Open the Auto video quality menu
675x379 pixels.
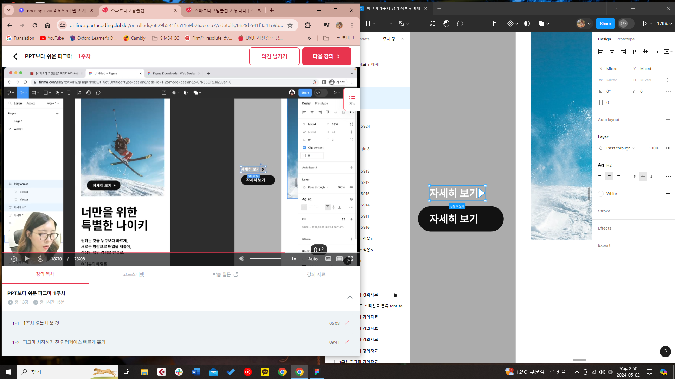(x=313, y=259)
